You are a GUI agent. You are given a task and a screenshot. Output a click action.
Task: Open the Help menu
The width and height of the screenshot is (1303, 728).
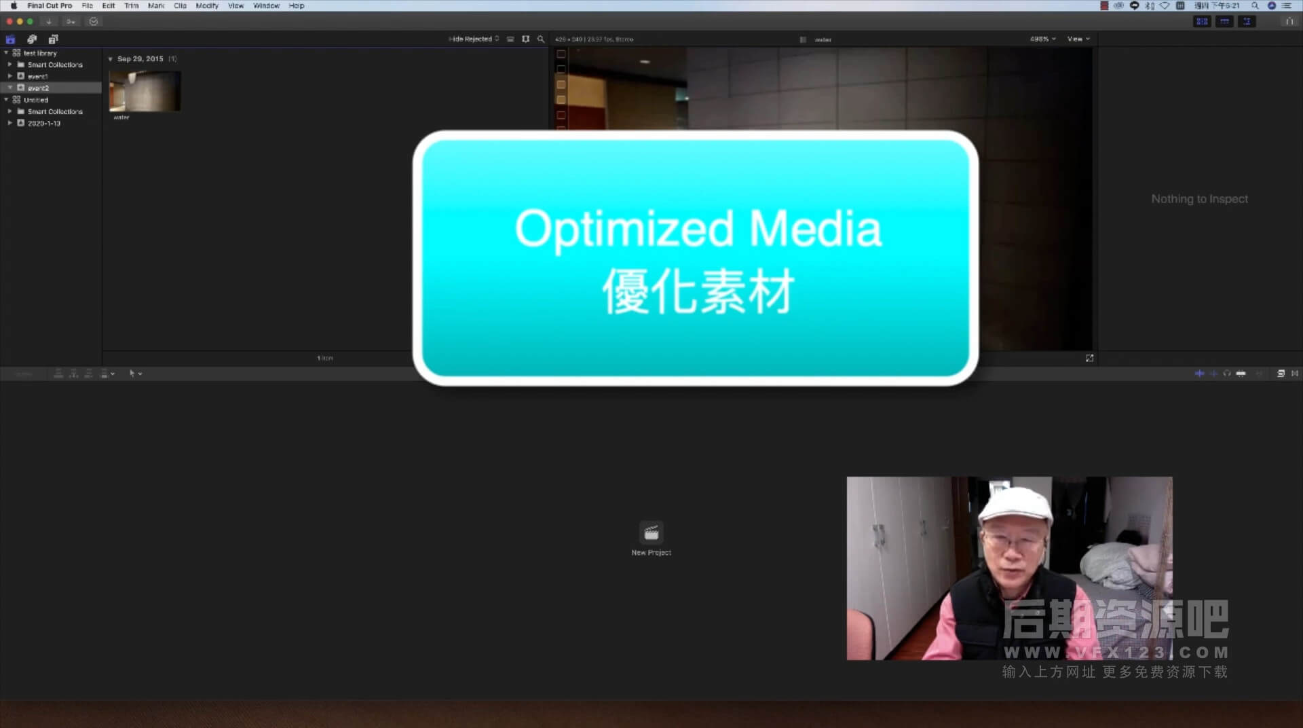297,5
